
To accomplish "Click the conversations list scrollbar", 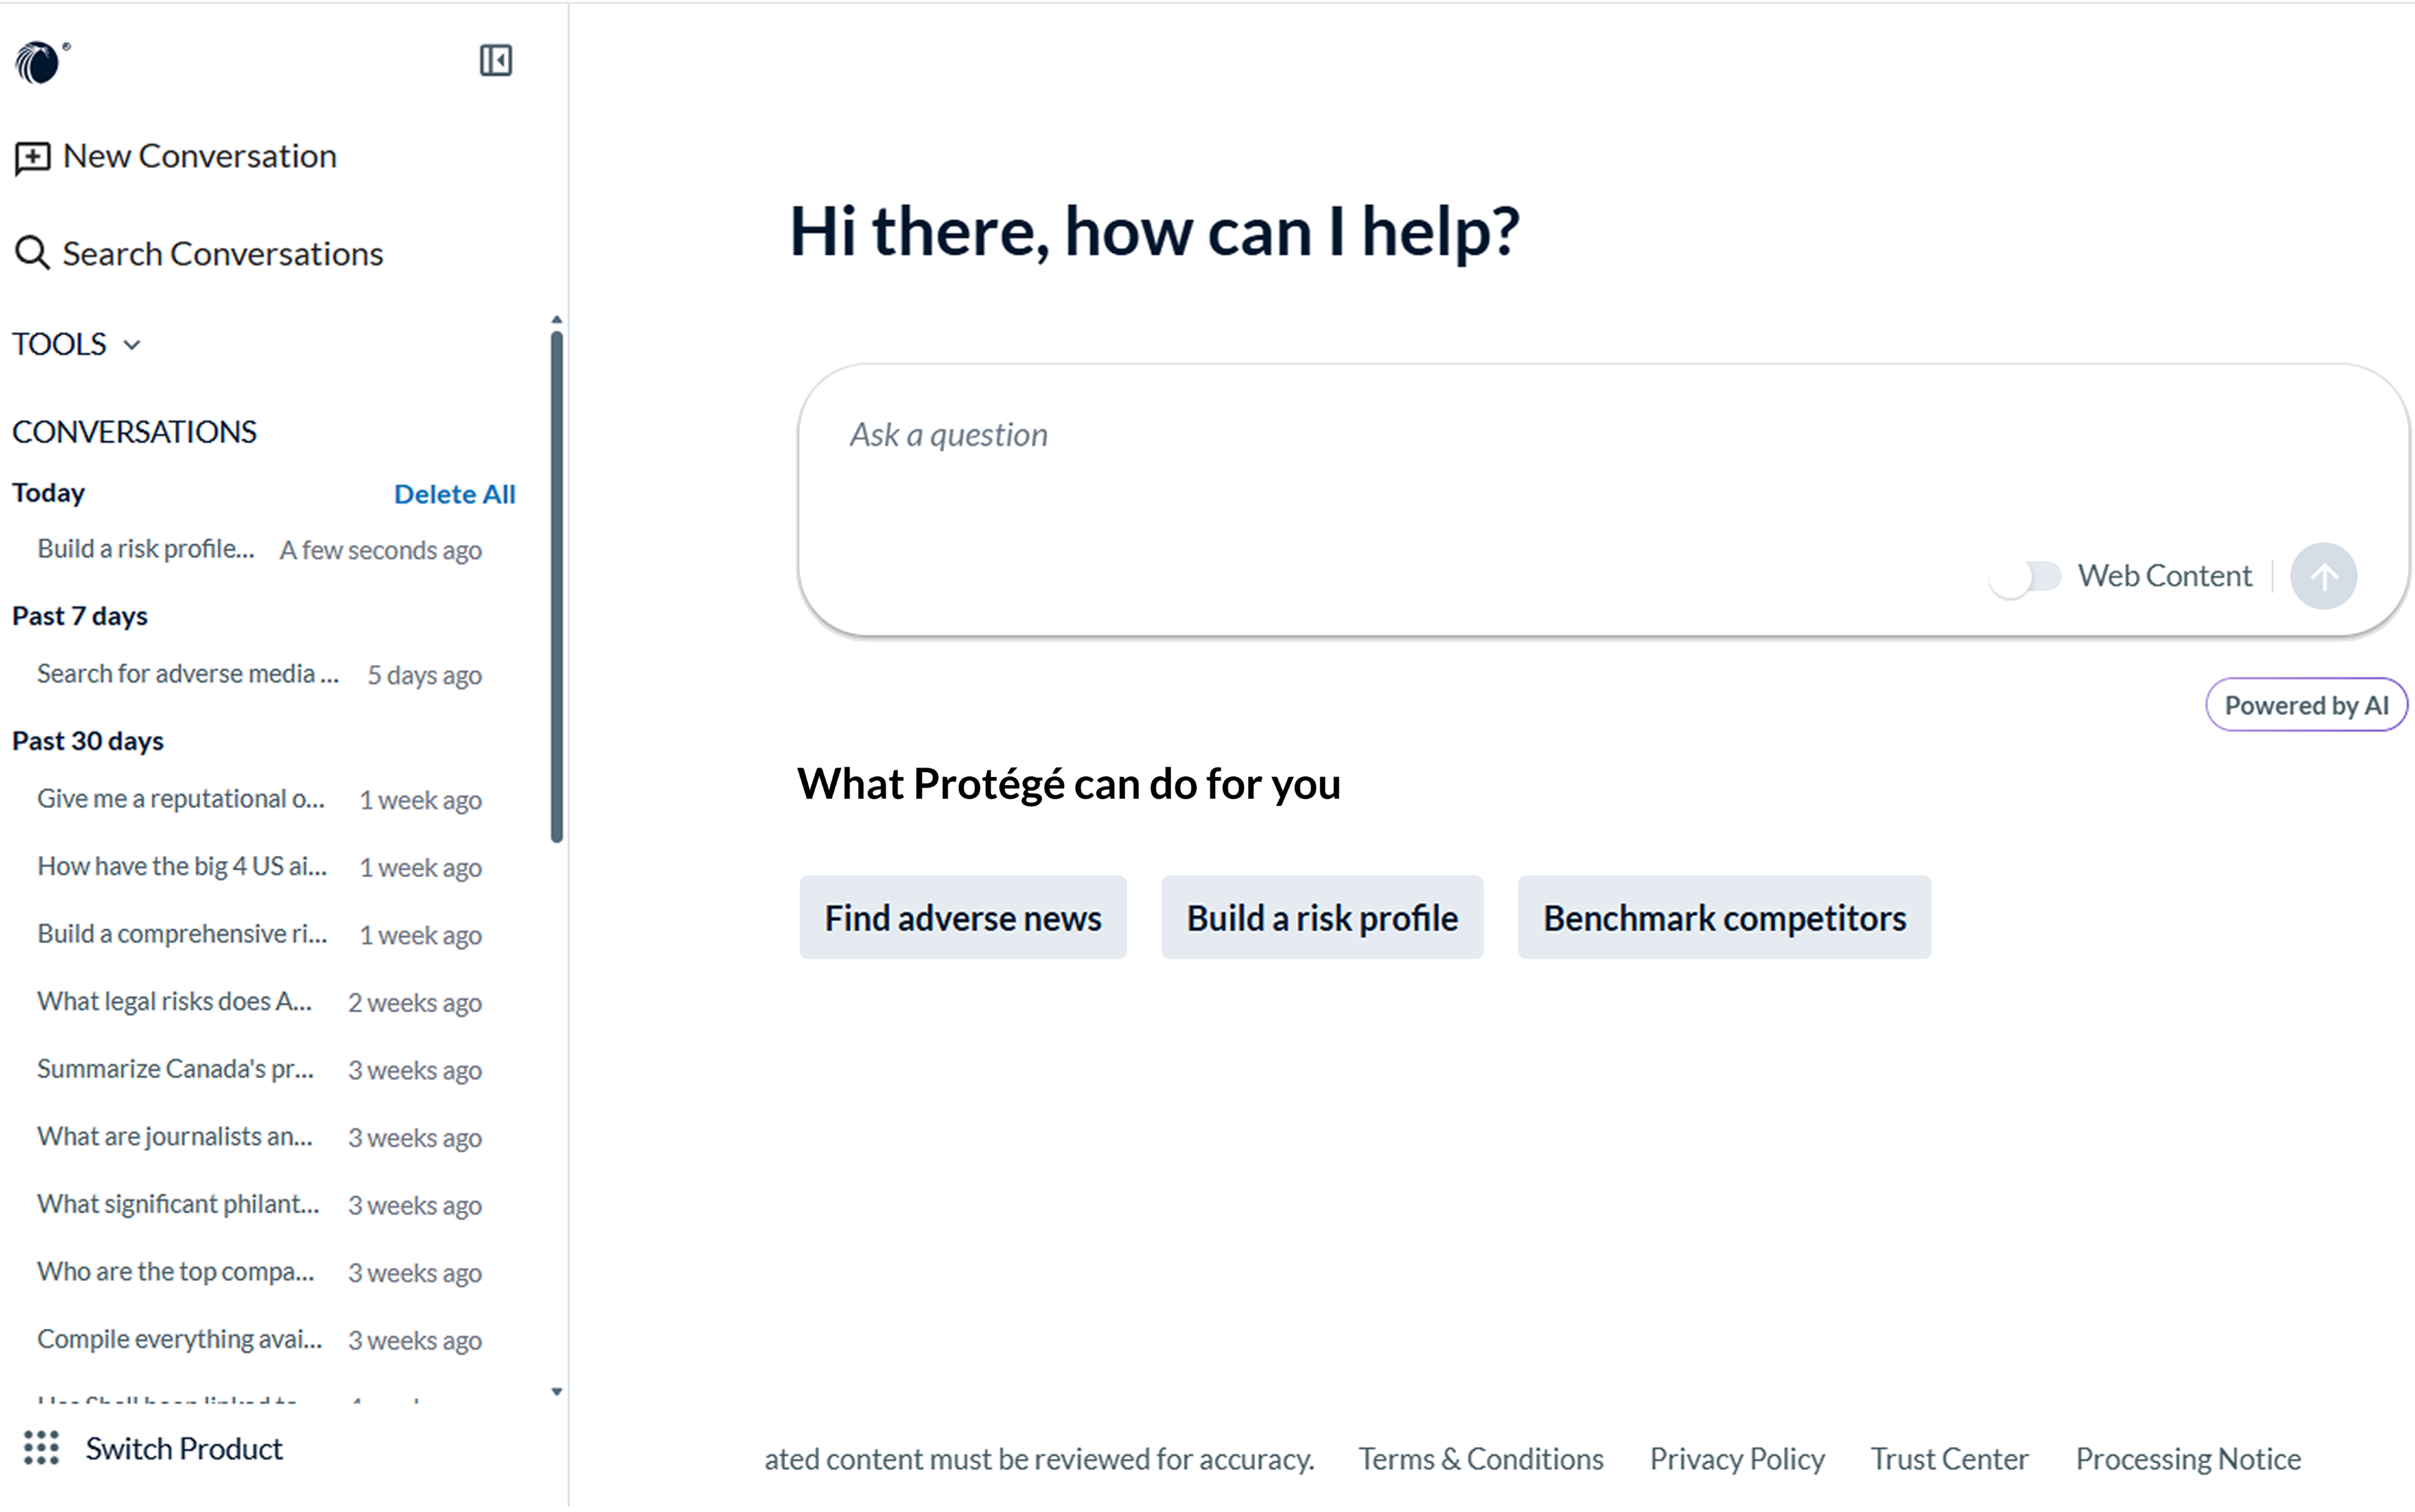I will (x=557, y=587).
